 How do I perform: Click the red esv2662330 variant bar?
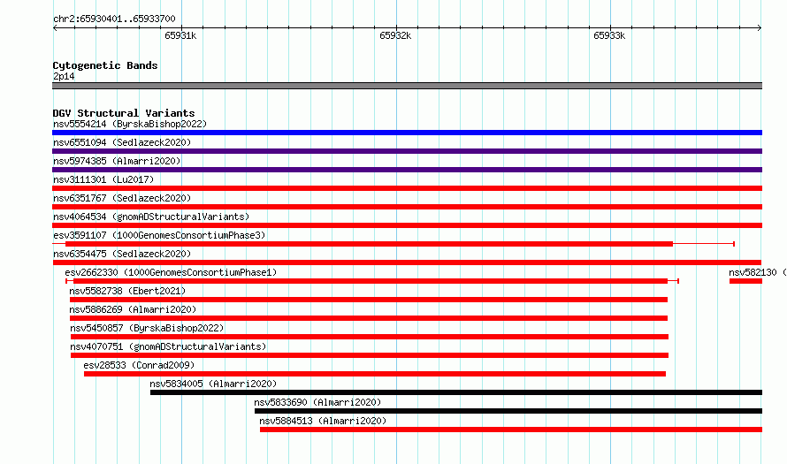371,281
